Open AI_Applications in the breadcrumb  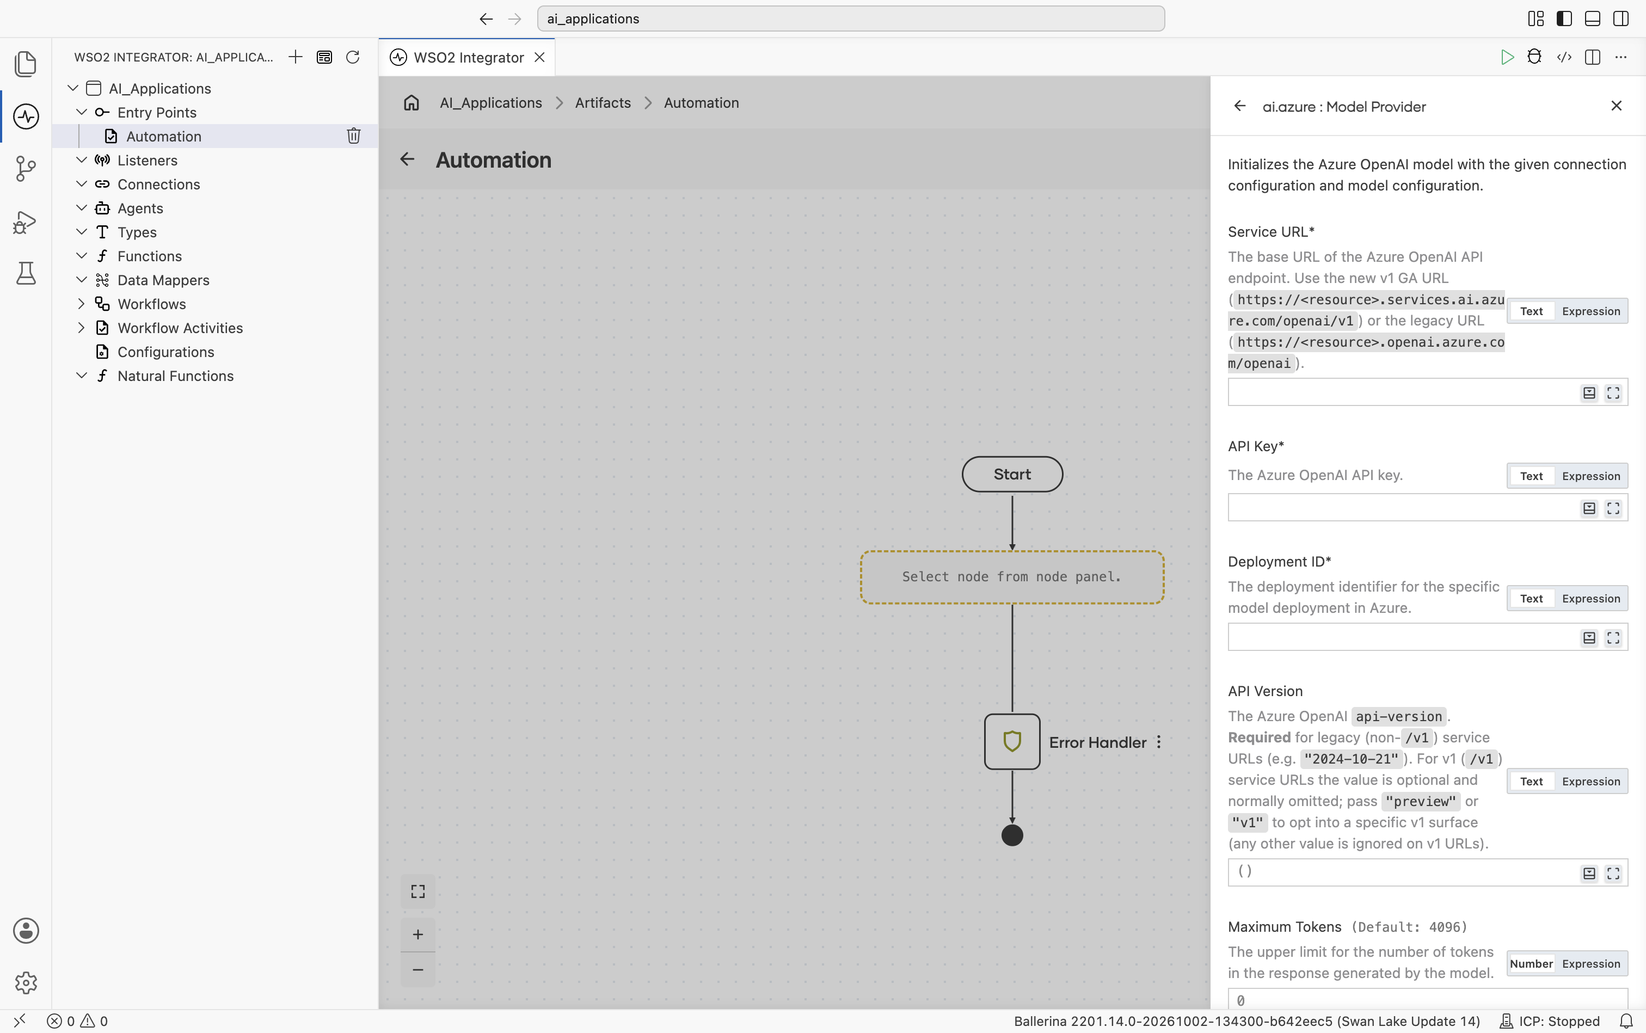490,102
